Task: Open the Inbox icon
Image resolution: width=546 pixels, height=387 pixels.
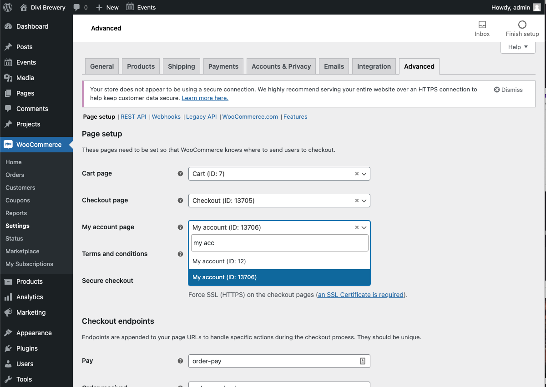Action: (482, 25)
